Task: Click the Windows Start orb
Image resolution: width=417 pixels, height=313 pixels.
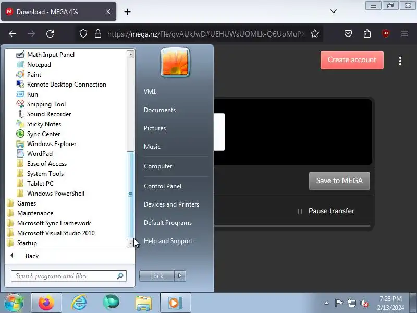Action: point(14,303)
